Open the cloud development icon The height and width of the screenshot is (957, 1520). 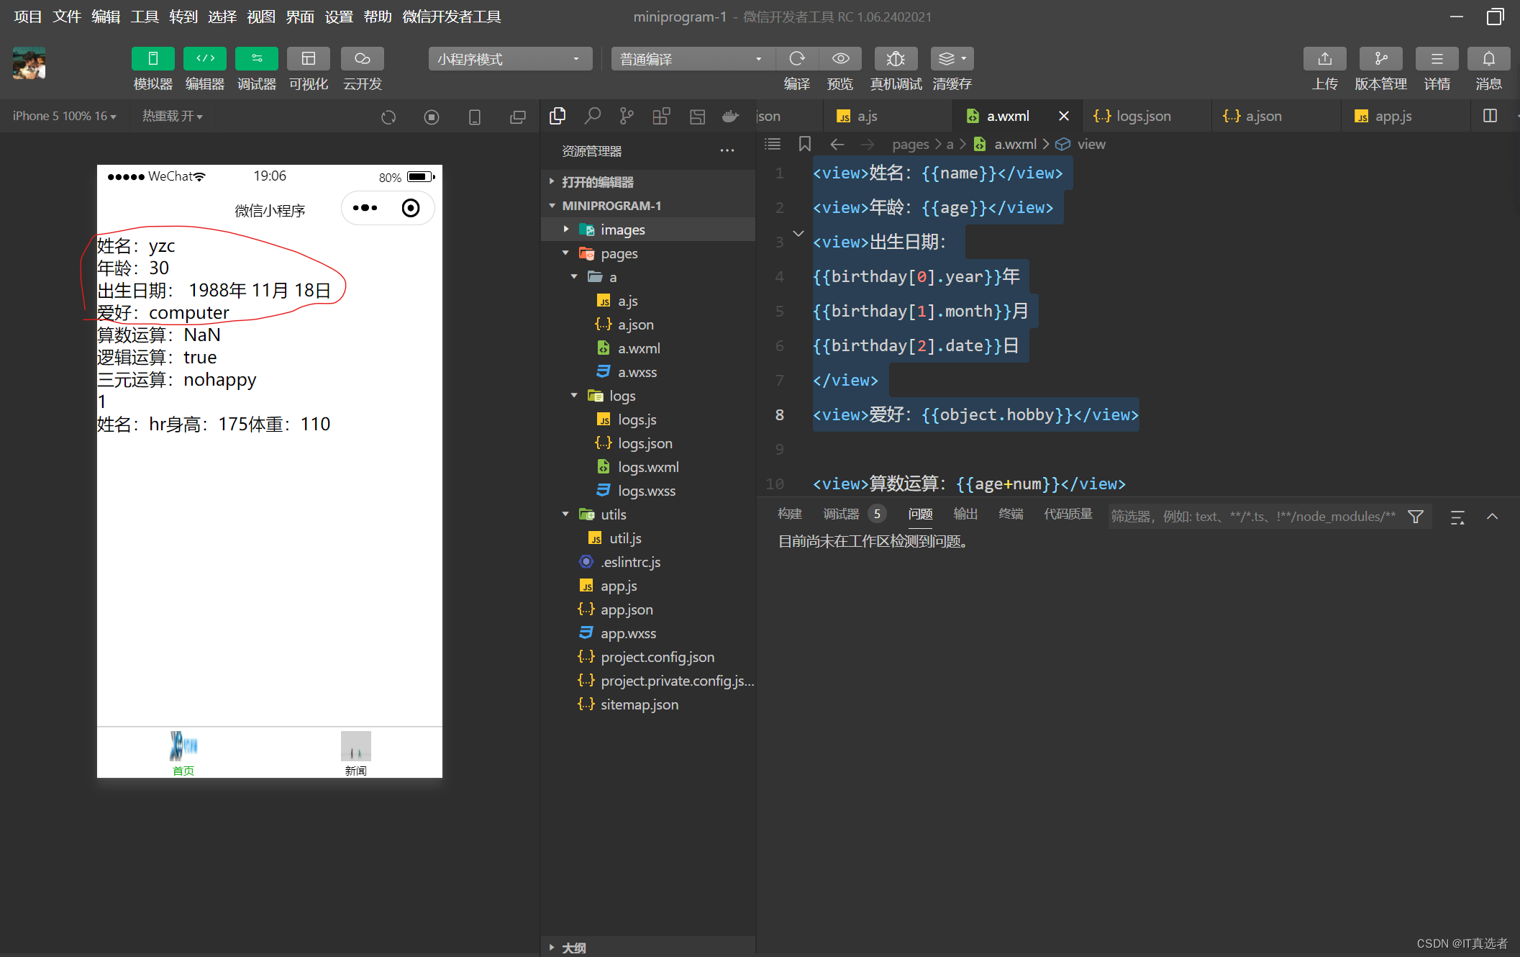point(362,59)
